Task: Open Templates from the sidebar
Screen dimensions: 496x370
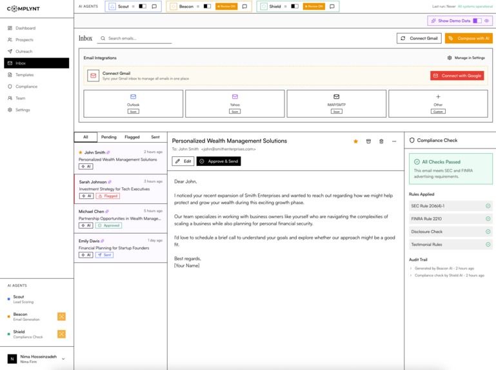Action: (36, 75)
